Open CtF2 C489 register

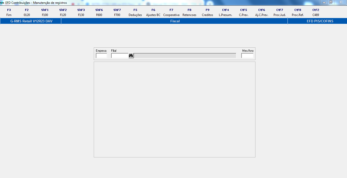pyautogui.click(x=316, y=12)
